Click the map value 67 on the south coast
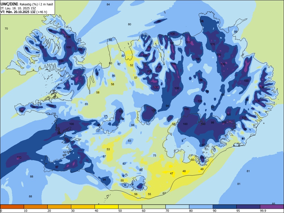Image resolution: width=284 pixels, height=213 pixels. click(164, 193)
